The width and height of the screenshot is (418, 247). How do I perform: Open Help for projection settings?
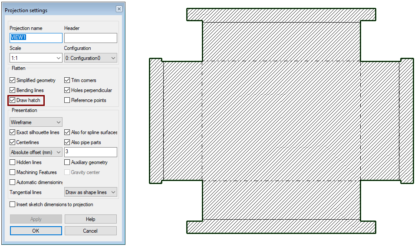91,219
